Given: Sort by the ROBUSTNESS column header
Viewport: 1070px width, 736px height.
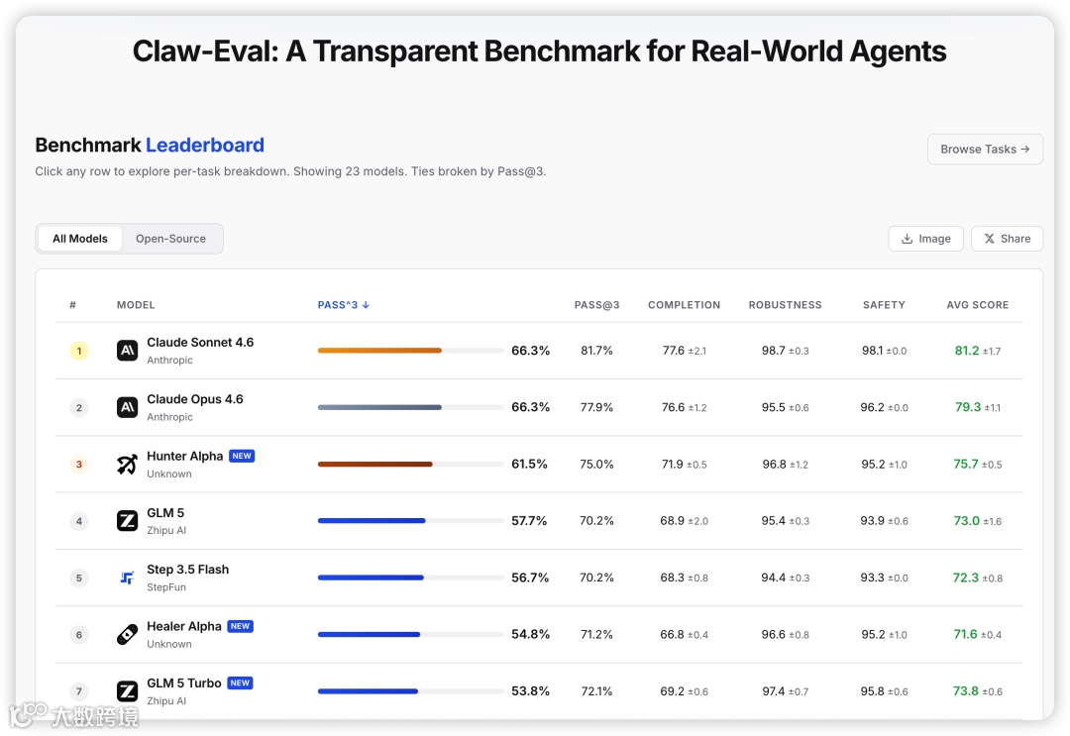Looking at the screenshot, I should coord(785,305).
